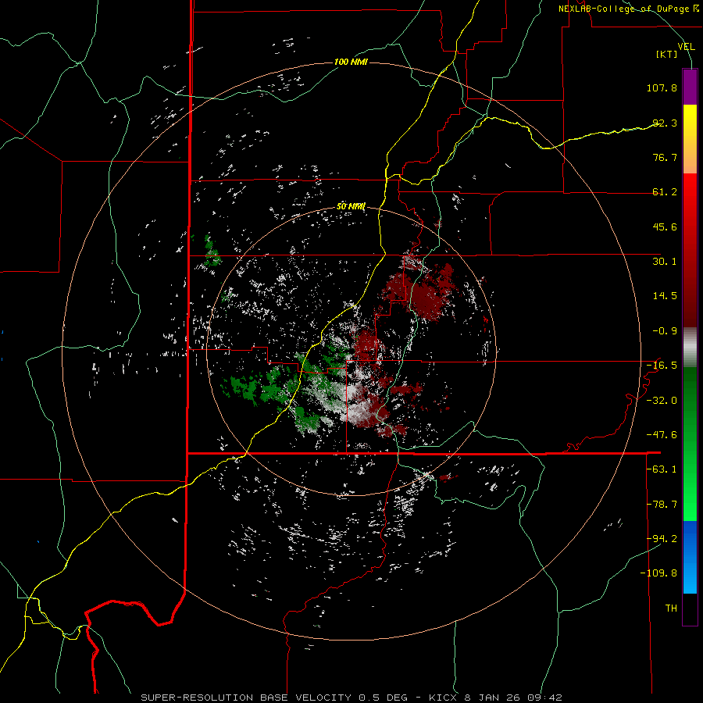Image resolution: width=703 pixels, height=703 pixels.
Task: Click the 61.2 velocity scale value
Action: 665,192
